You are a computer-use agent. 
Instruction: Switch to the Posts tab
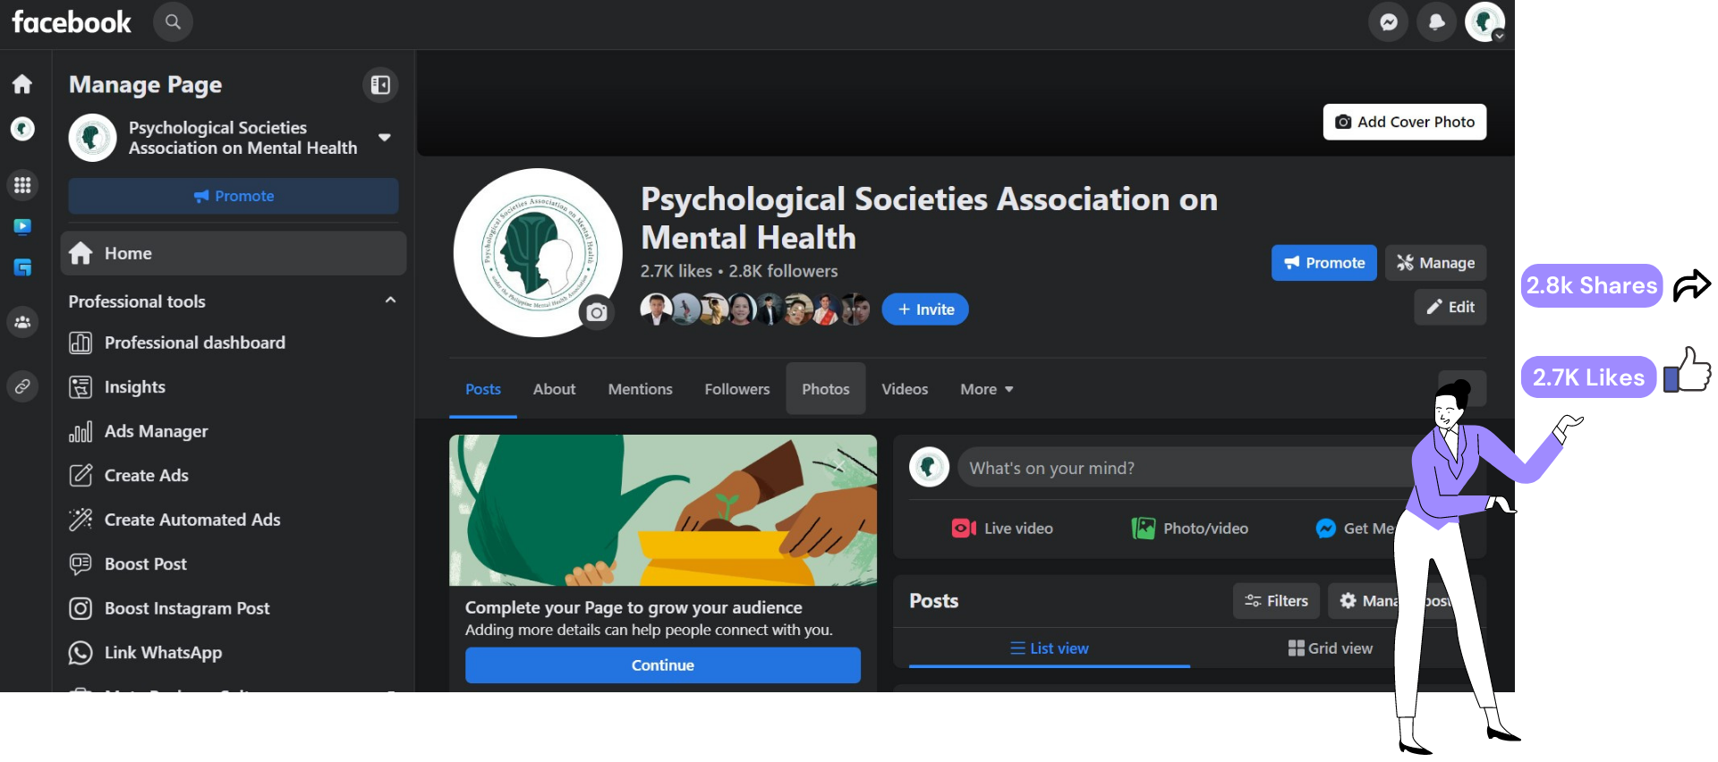click(x=483, y=389)
